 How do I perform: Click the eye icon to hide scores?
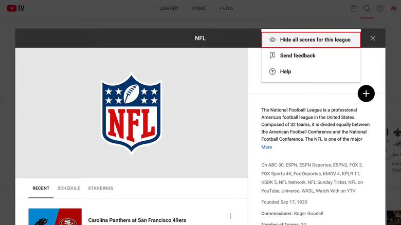click(272, 40)
